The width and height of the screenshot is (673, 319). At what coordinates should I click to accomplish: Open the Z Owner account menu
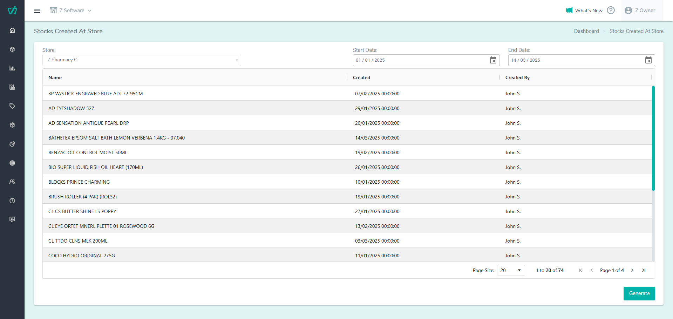640,11
